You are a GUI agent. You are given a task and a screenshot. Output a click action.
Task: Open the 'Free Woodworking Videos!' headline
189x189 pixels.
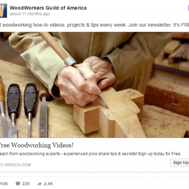[x=36, y=145]
